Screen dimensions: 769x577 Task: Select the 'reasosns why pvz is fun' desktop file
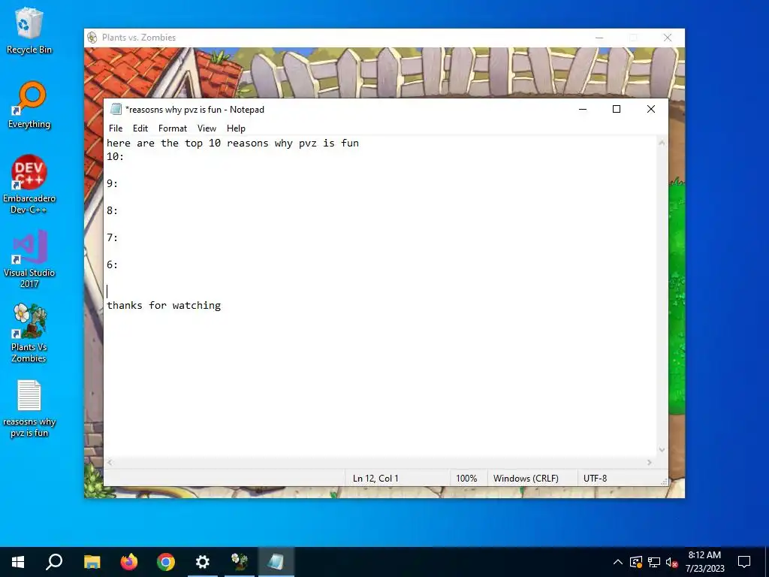tap(29, 409)
